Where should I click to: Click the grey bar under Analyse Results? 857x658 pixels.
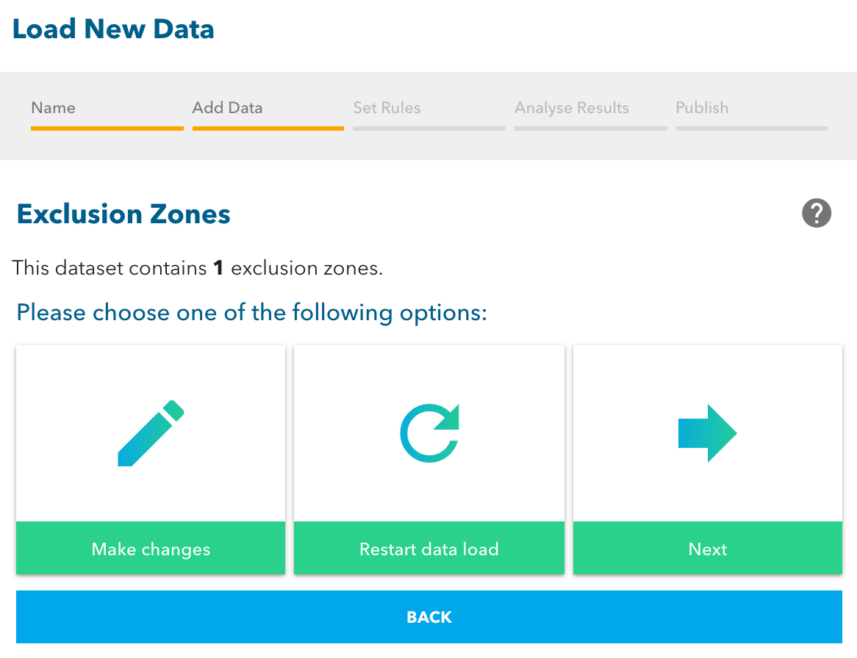[591, 129]
